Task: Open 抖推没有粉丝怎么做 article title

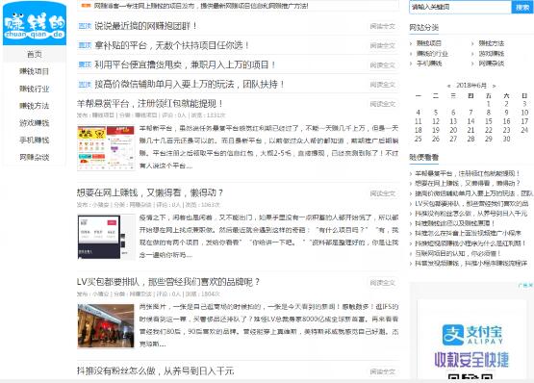Action: click(155, 370)
